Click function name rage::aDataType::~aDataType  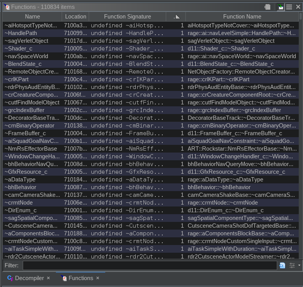point(225,180)
